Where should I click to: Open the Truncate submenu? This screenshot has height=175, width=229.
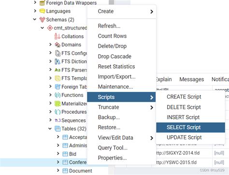[121, 107]
